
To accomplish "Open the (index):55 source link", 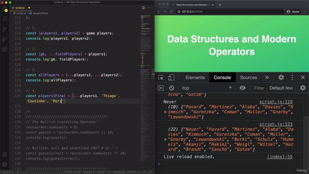I will point(280,157).
